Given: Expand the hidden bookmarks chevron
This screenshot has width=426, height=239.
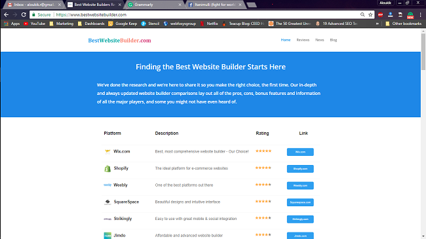Looking at the screenshot, I should (x=377, y=24).
